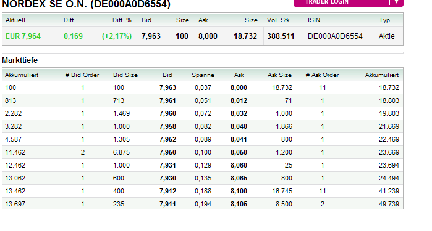
Task: Click the Vol. Stk. column header
Action: [x=279, y=20]
